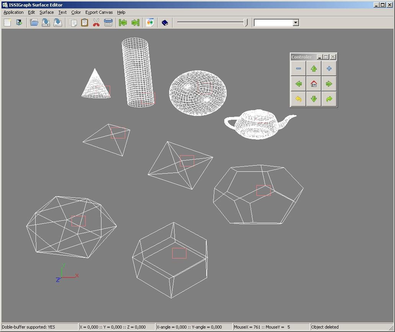Open the Color menu
The image size is (395, 332).
[76, 12]
